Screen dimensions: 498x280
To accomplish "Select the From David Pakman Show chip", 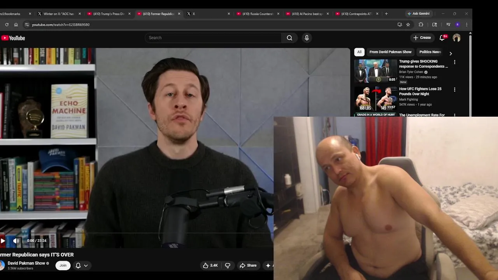I will pyautogui.click(x=390, y=52).
